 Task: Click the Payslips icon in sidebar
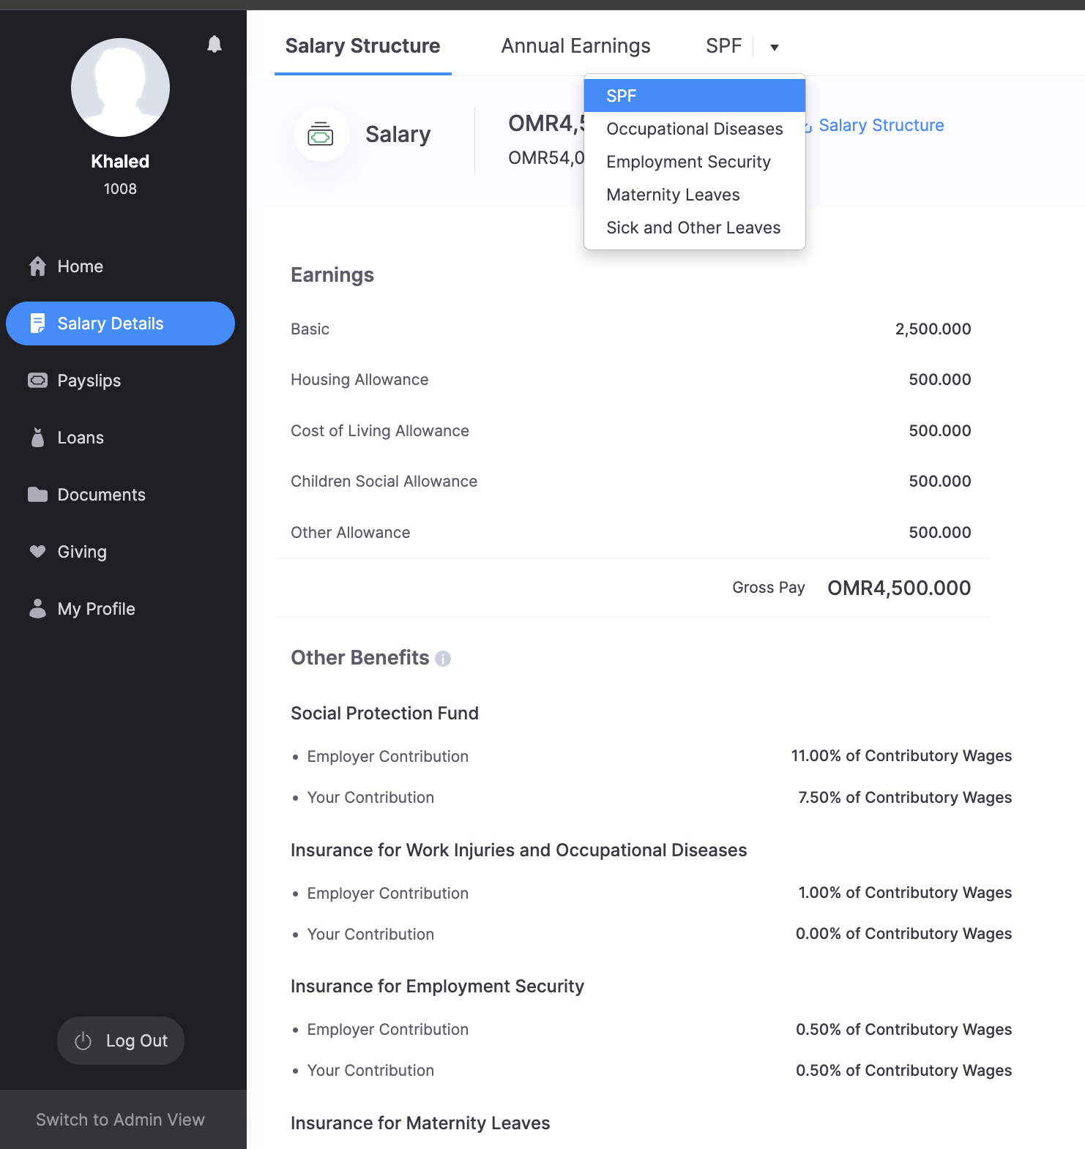37,381
